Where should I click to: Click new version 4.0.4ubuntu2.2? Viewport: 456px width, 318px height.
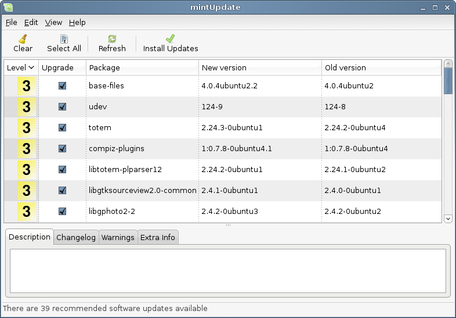tap(230, 85)
